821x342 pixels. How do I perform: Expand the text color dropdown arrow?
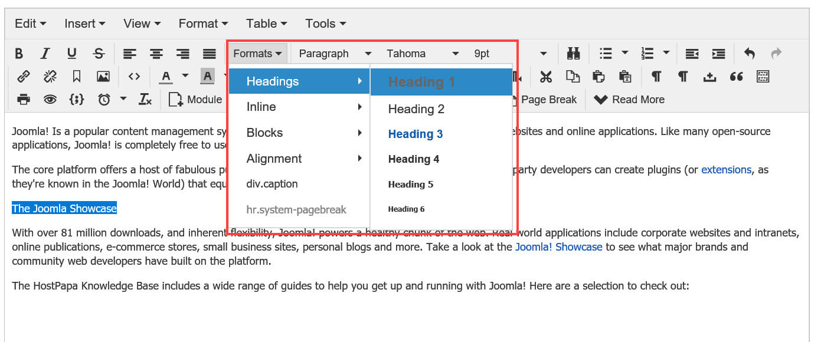tap(185, 76)
